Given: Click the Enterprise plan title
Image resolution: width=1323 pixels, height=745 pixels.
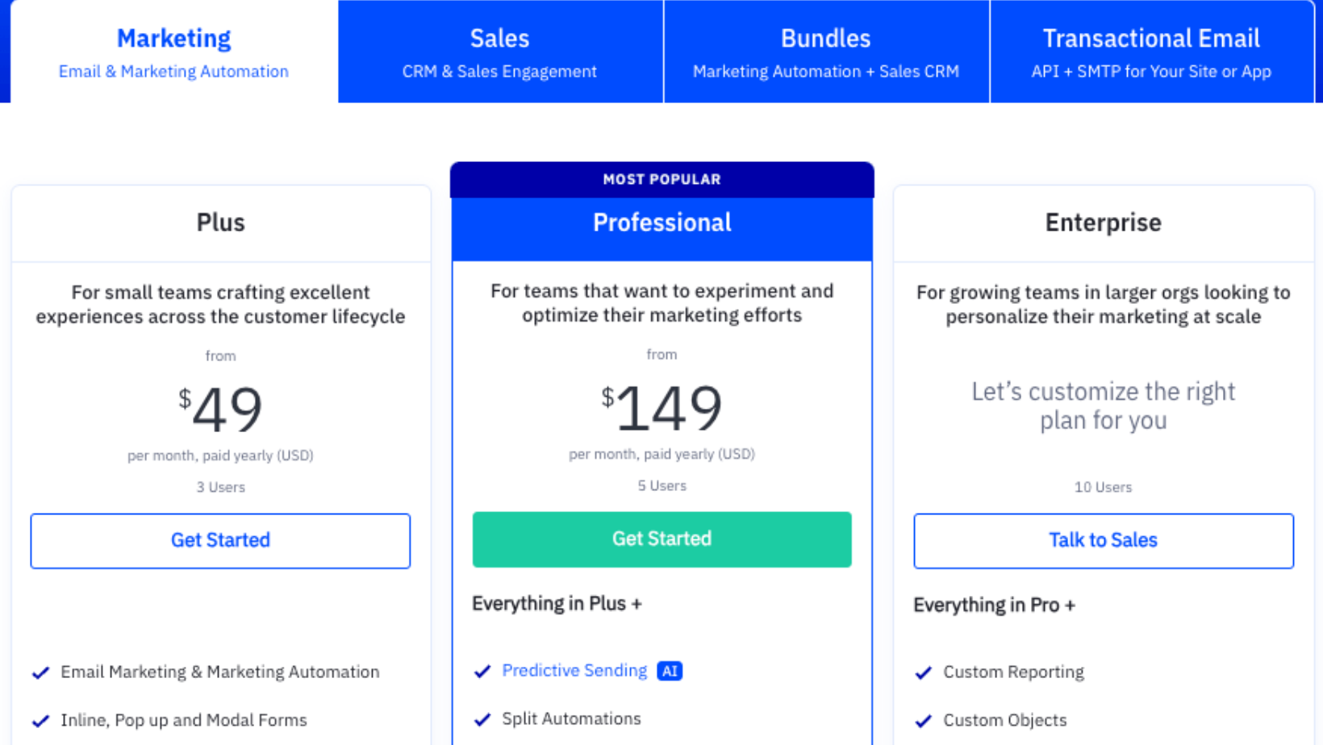Looking at the screenshot, I should pyautogui.click(x=1104, y=223).
